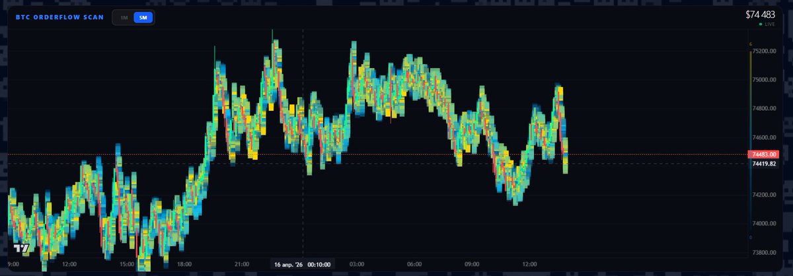Click the vertical heatmap color scale bar
The image size is (793, 276).
coord(750,142)
